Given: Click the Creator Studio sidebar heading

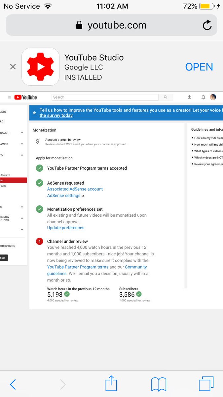Looking at the screenshot, I should coord(3,112).
